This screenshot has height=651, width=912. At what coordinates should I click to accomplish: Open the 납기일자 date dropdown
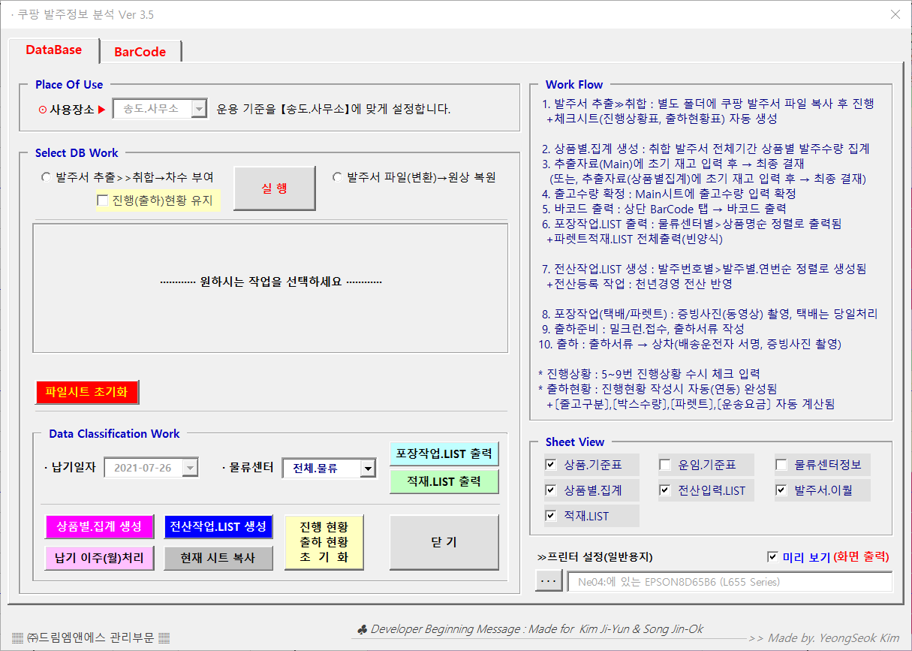tap(191, 468)
